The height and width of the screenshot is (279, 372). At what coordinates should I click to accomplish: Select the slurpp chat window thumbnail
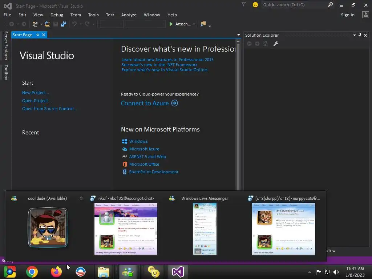(283, 229)
